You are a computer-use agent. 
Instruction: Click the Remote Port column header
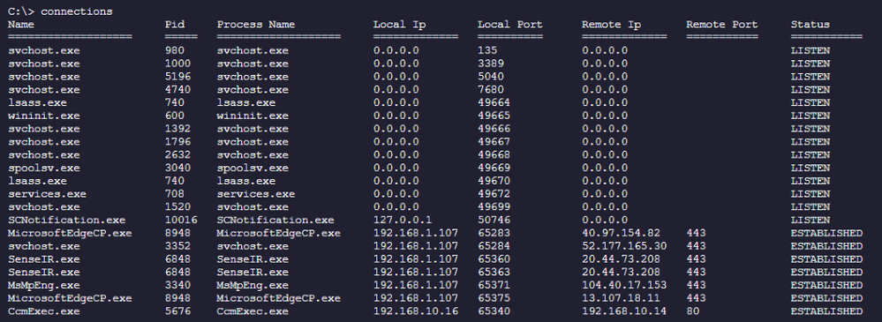click(x=721, y=25)
